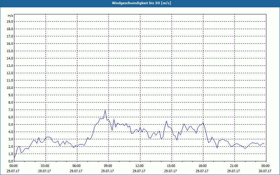Pick the '15,0' y-axis label
This screenshot has height=175, width=280.
coord(10,51)
